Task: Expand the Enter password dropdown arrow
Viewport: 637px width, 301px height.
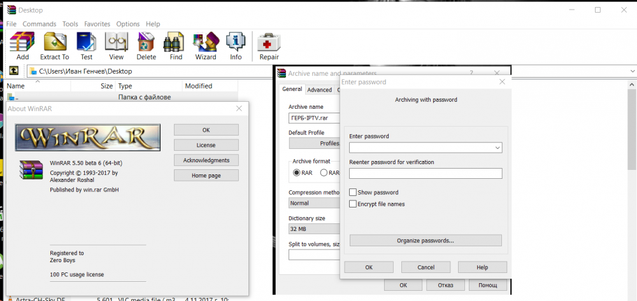Action: pos(497,148)
